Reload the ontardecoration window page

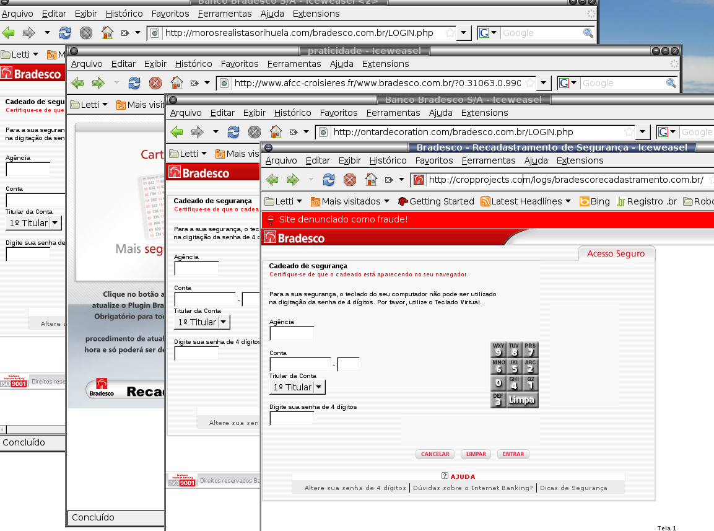tap(233, 132)
